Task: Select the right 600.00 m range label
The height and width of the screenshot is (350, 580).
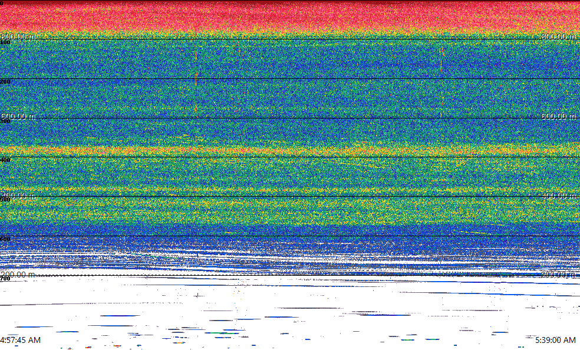Action: pyautogui.click(x=558, y=116)
